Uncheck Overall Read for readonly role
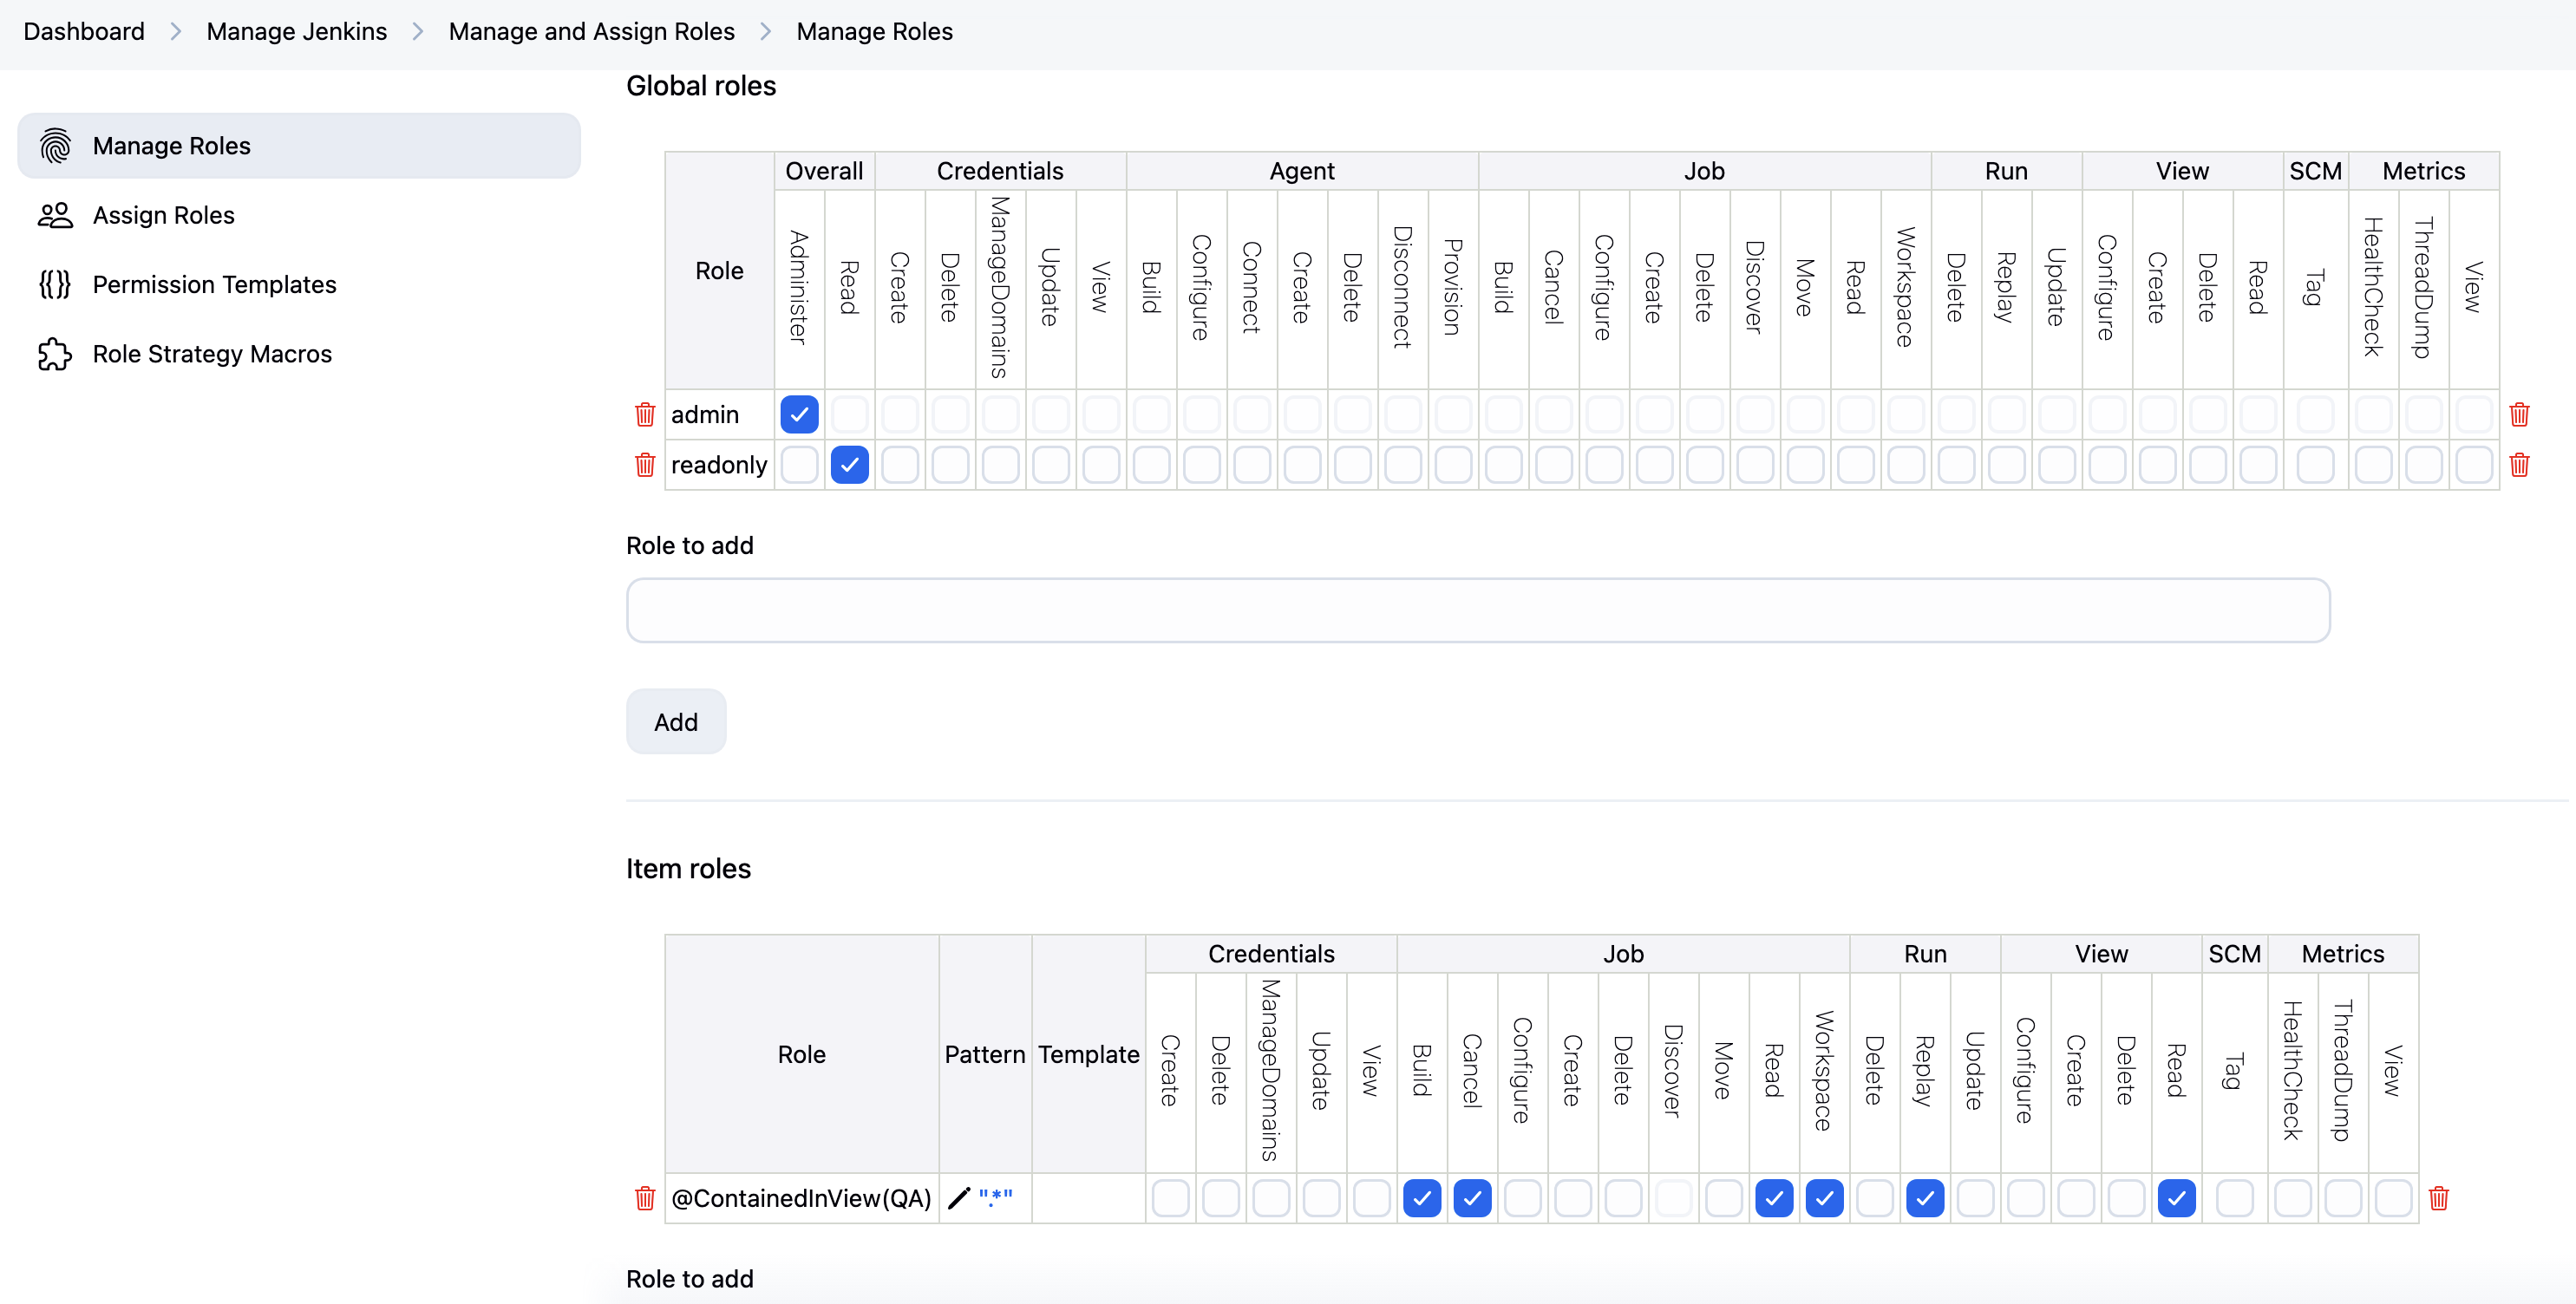The image size is (2576, 1304). tap(849, 465)
